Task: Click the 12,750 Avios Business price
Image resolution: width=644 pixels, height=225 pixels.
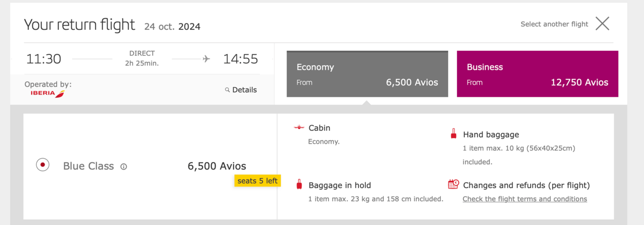Action: click(579, 82)
